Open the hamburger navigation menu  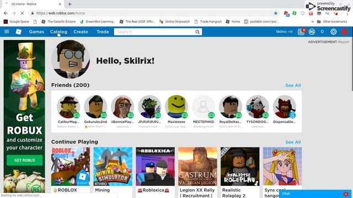pos(7,32)
